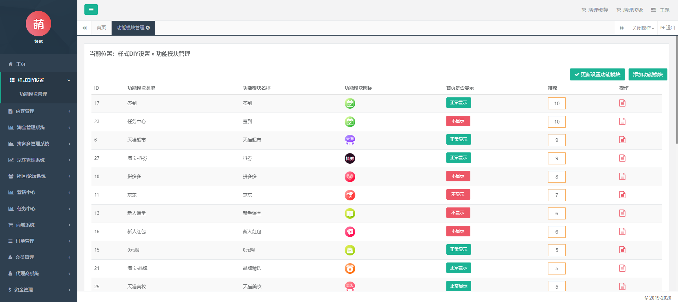Click the sort order field for 天猫超市
Screen dimensions: 678x302
point(557,140)
